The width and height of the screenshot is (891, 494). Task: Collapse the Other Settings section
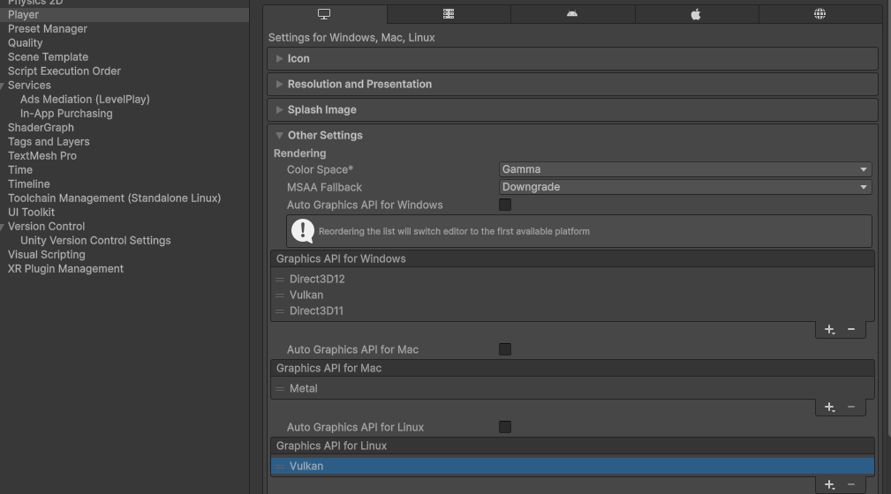pos(573,135)
